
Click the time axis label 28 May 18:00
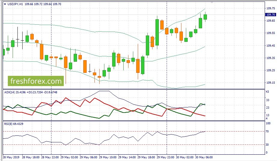pyautogui.click(x=31, y=157)
